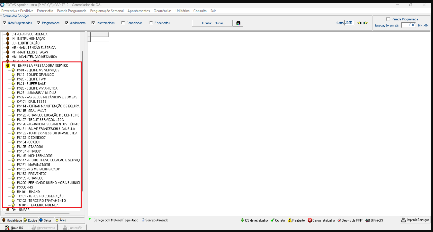Click the green checkmark Correto icon

(272, 220)
